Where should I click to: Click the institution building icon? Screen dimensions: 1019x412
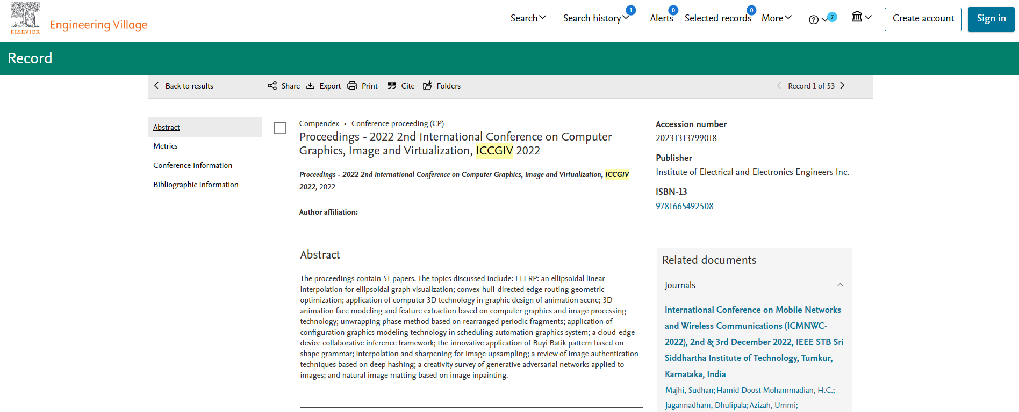(857, 17)
